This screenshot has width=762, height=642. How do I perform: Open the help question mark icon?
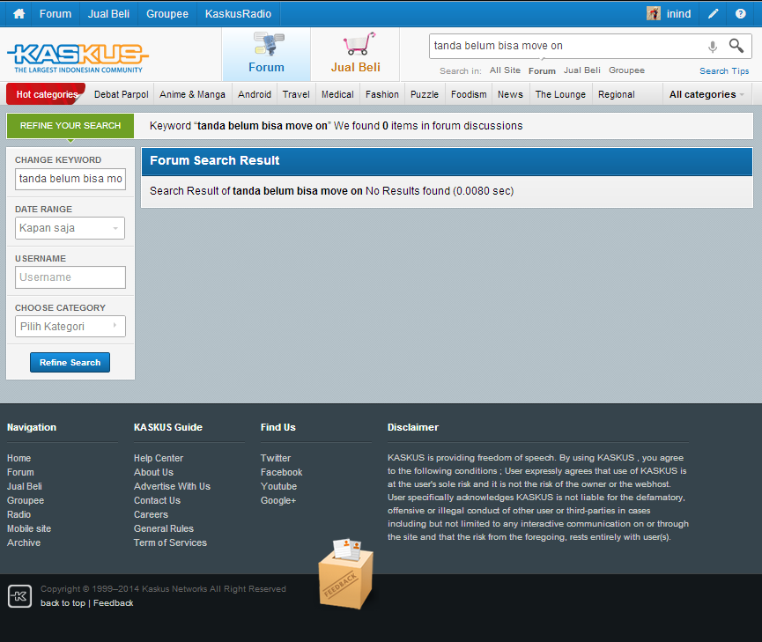pyautogui.click(x=740, y=13)
